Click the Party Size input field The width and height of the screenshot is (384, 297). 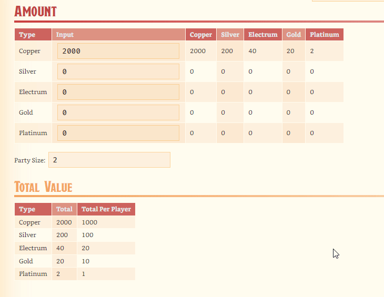[x=109, y=160]
